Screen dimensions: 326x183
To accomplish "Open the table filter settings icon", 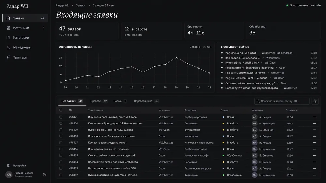I will (315, 101).
